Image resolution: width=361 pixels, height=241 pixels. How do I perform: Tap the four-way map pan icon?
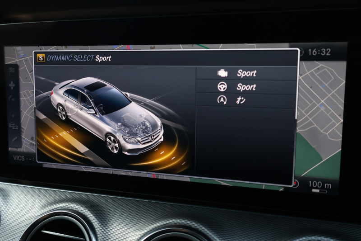tap(12, 85)
